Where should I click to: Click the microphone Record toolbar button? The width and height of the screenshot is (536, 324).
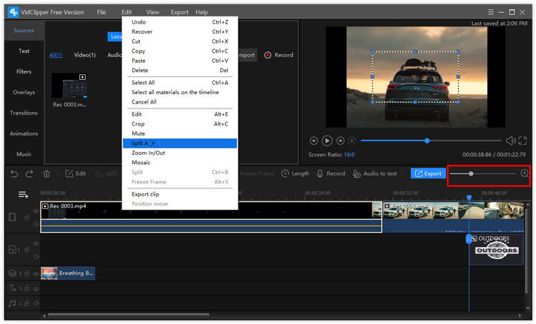pos(331,174)
